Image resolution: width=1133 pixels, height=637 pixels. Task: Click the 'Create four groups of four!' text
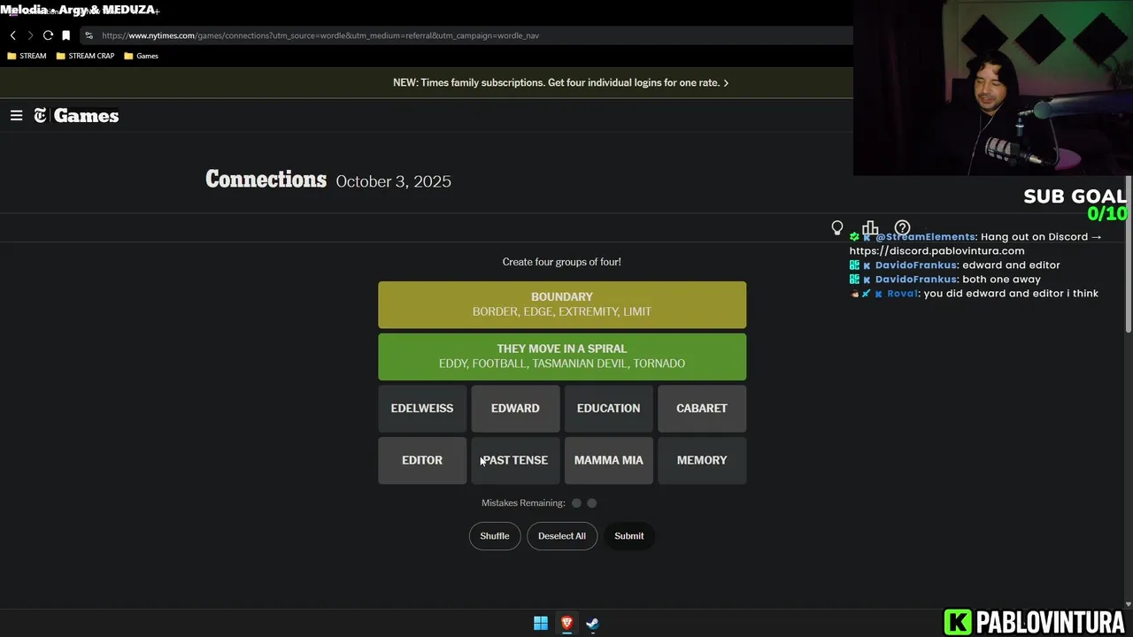pos(562,262)
